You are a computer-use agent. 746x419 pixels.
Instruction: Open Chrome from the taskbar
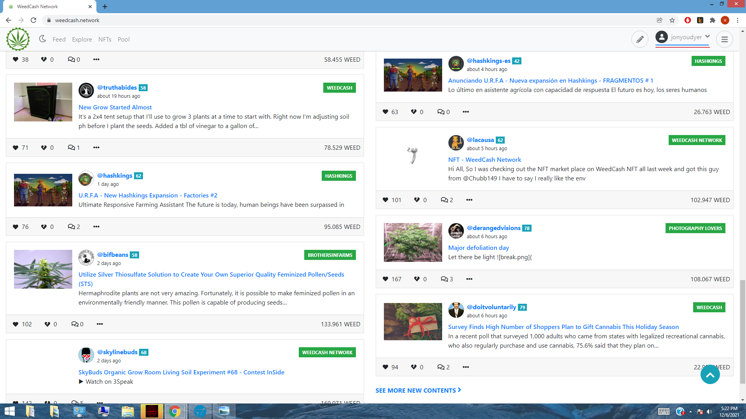(x=175, y=411)
